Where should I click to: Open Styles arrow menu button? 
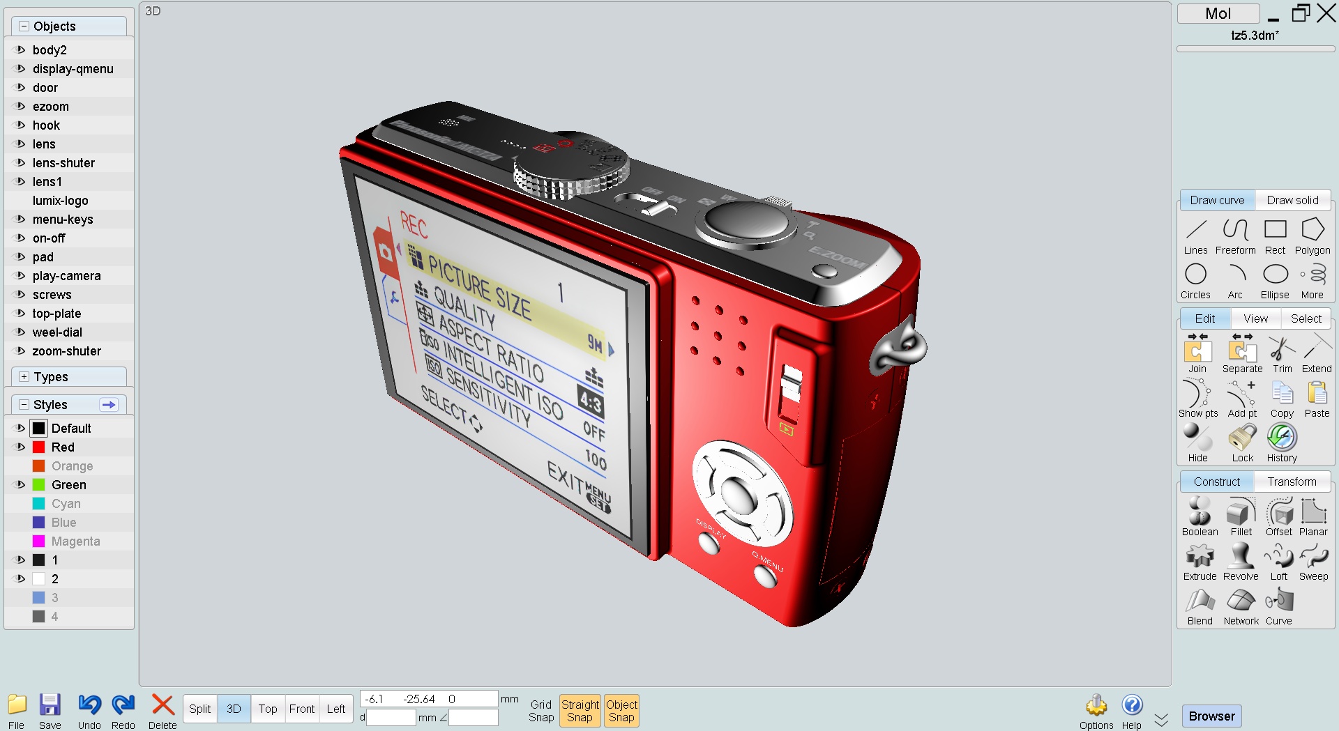[109, 404]
